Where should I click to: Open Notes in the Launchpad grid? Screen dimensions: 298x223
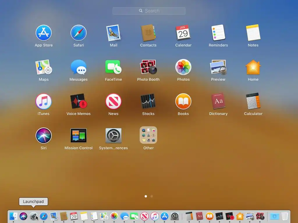tap(253, 33)
